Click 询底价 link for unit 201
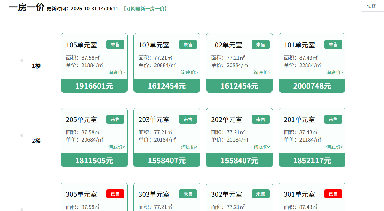The image size is (384, 211). [334, 147]
